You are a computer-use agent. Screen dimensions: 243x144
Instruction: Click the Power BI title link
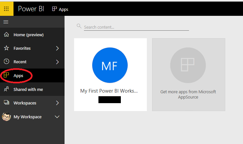(x=31, y=9)
